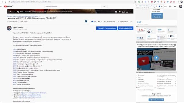The width and height of the screenshot is (184, 103).
Task: Open Anton's Twitter link
Action: pos(30,97)
